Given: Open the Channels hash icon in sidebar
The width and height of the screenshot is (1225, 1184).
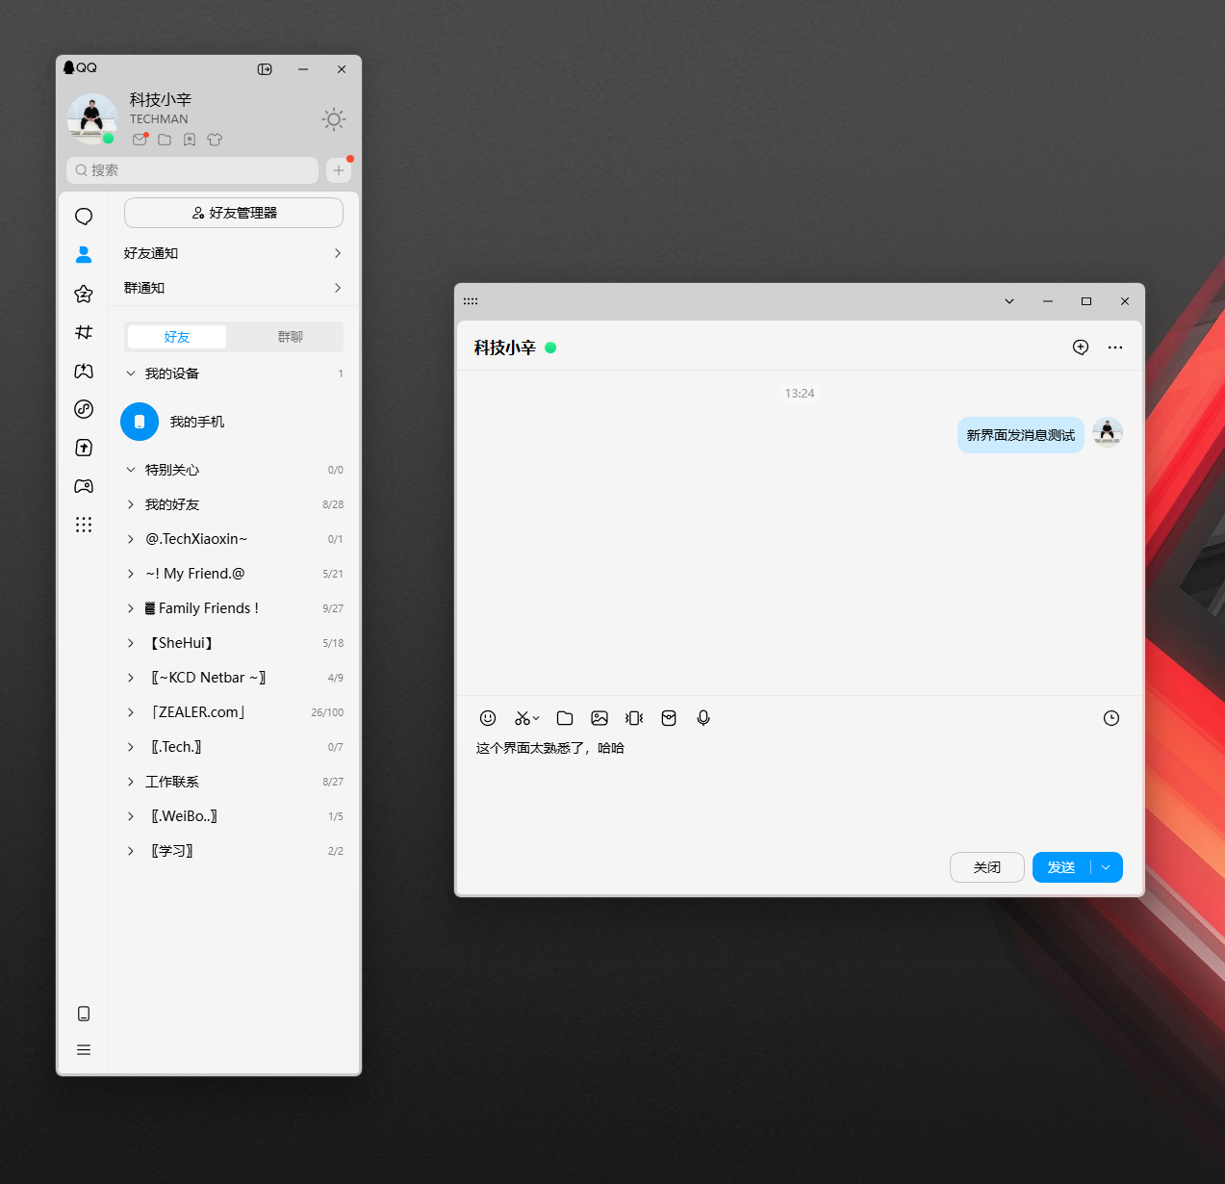Looking at the screenshot, I should (84, 332).
